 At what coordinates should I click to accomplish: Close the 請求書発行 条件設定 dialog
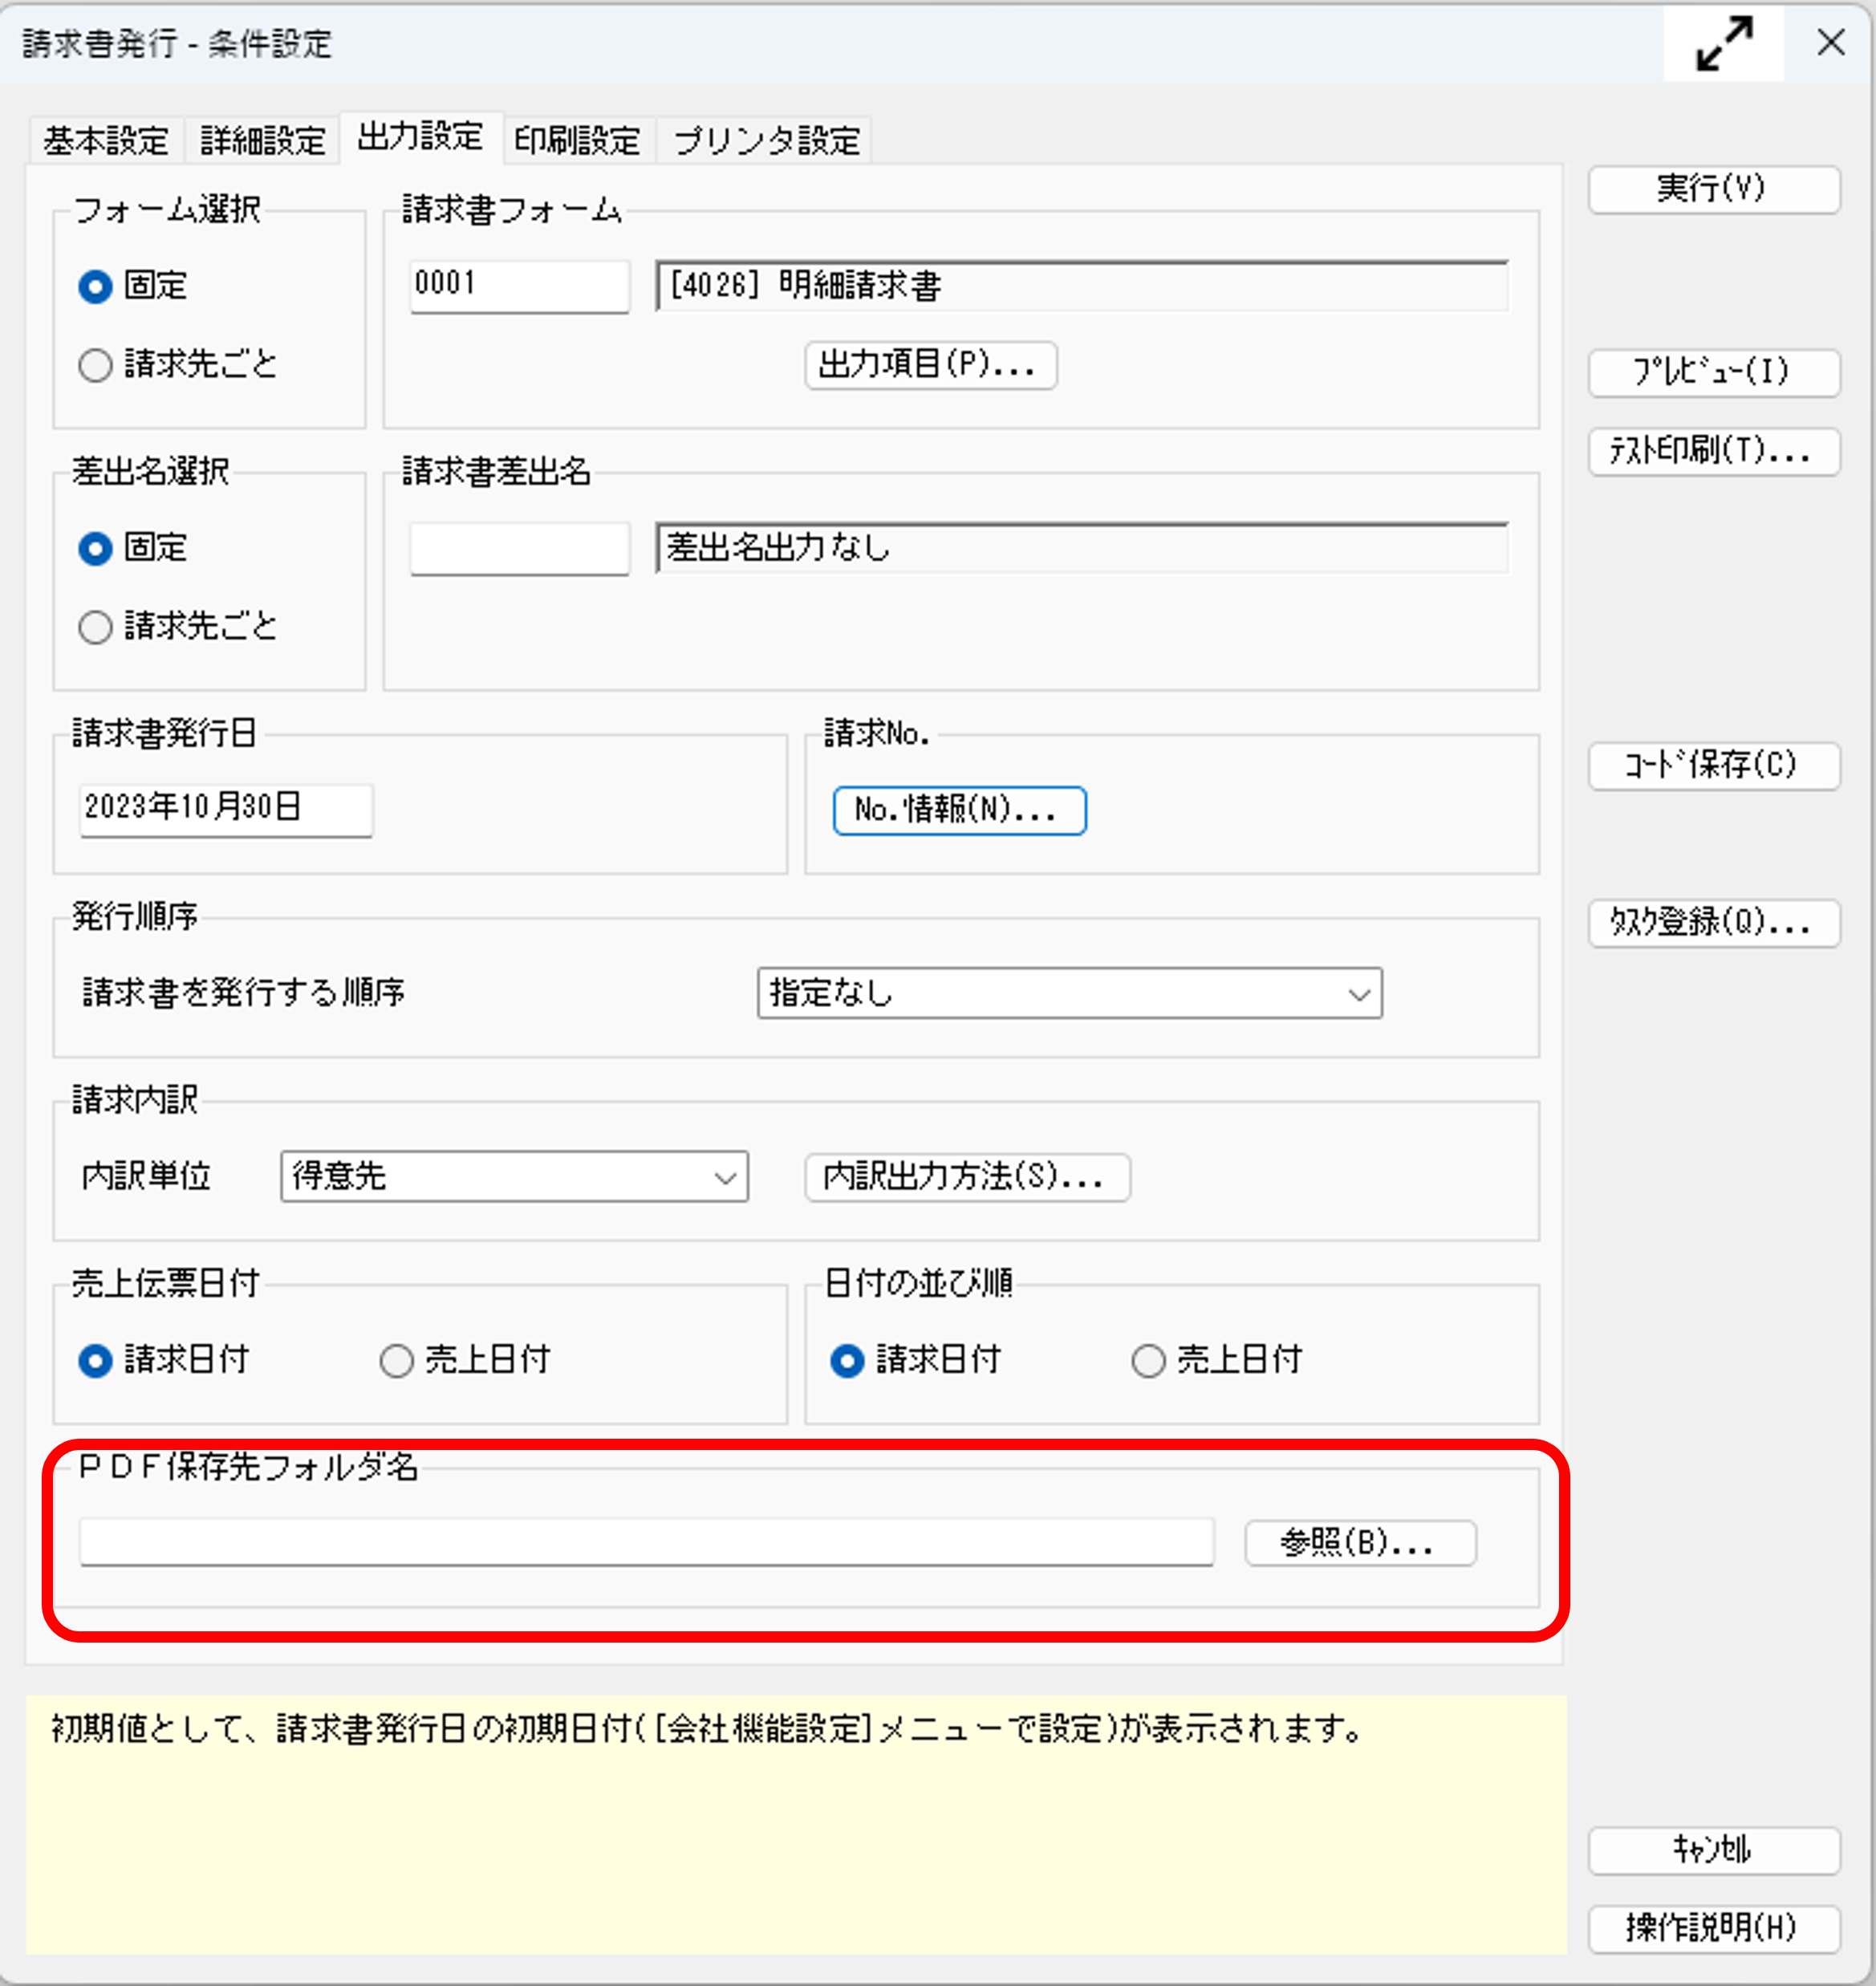[x=1831, y=43]
